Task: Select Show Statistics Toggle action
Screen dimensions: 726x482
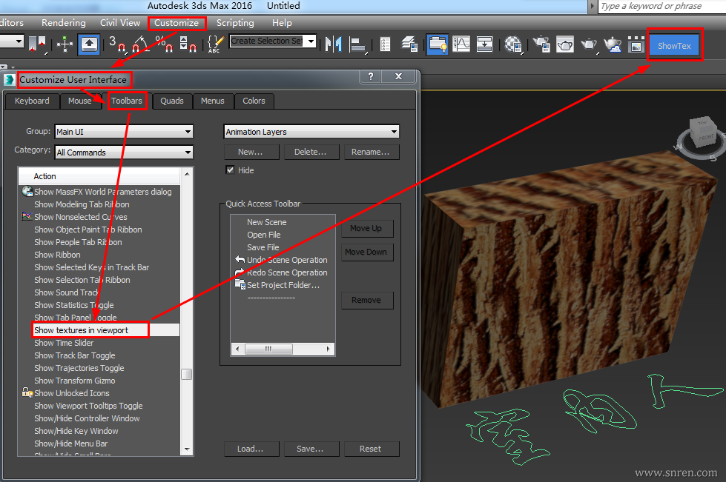Action: point(99,305)
